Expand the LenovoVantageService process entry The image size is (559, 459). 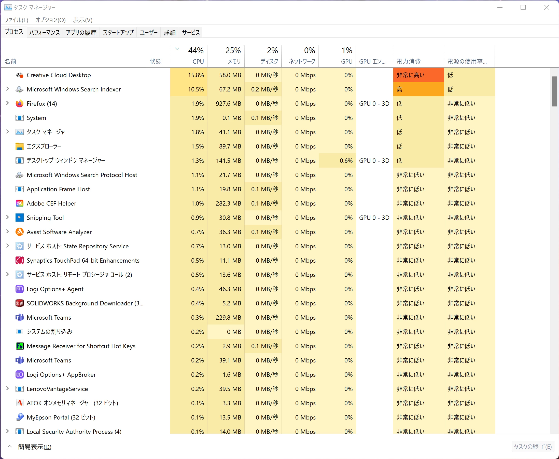[x=8, y=388]
